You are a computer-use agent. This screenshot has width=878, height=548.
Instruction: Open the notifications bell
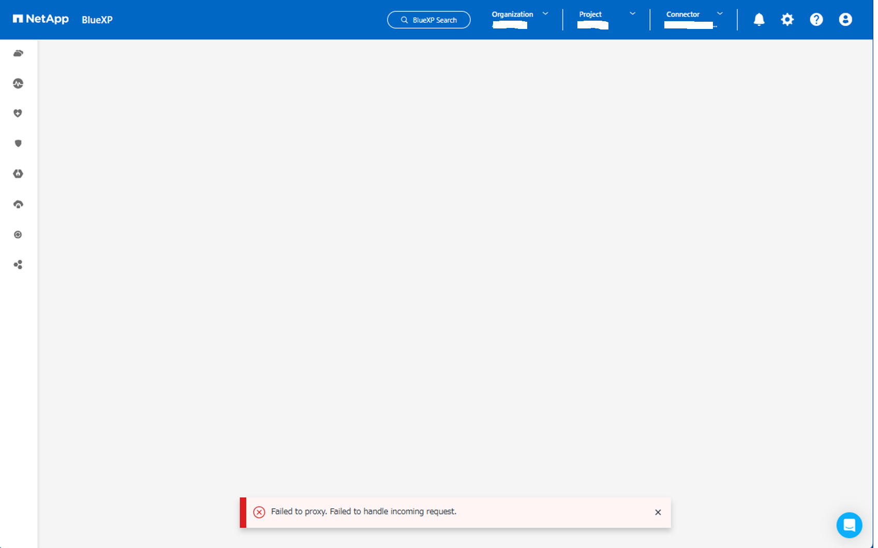pyautogui.click(x=758, y=20)
